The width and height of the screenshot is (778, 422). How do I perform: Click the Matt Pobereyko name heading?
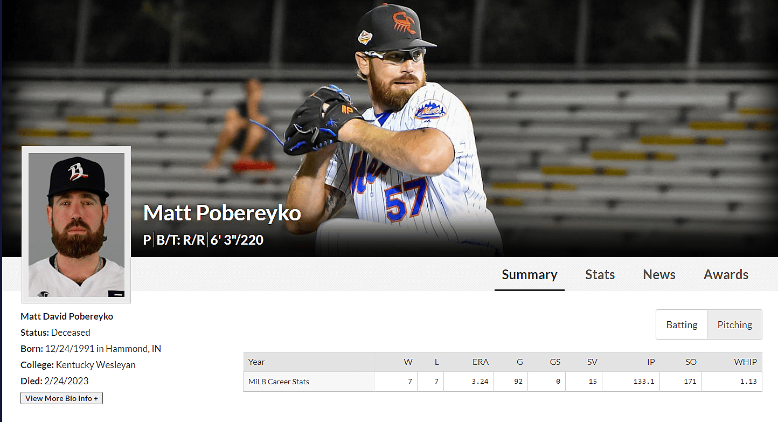coord(222,213)
